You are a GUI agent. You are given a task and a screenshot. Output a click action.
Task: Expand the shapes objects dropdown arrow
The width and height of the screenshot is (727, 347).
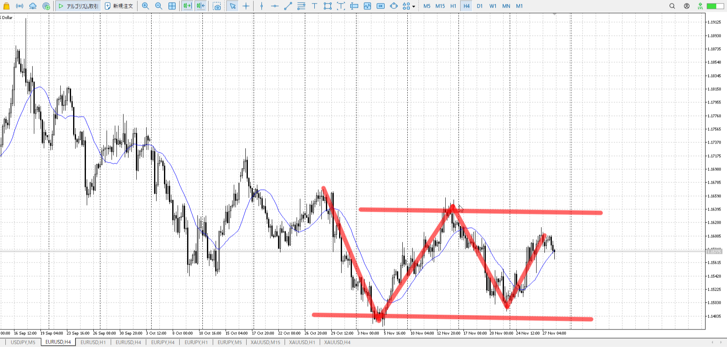point(413,6)
